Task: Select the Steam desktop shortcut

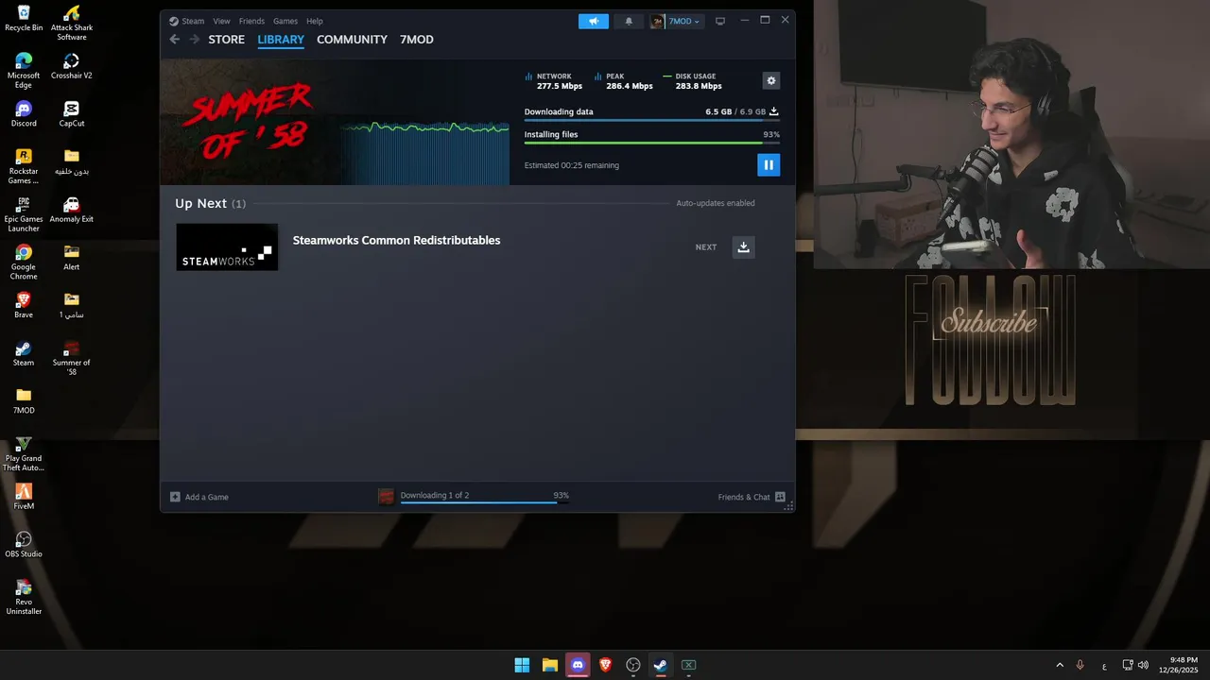Action: pos(24,353)
